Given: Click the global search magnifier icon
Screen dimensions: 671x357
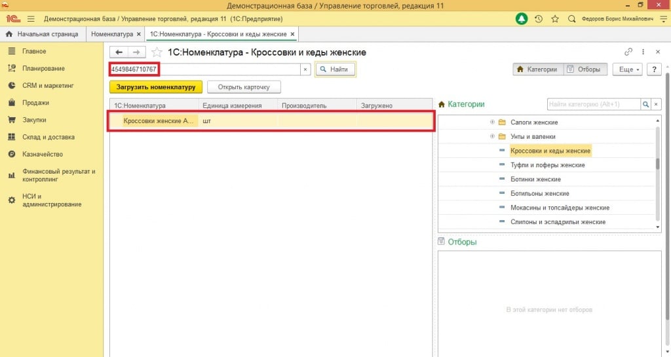Looking at the screenshot, I should pos(571,19).
